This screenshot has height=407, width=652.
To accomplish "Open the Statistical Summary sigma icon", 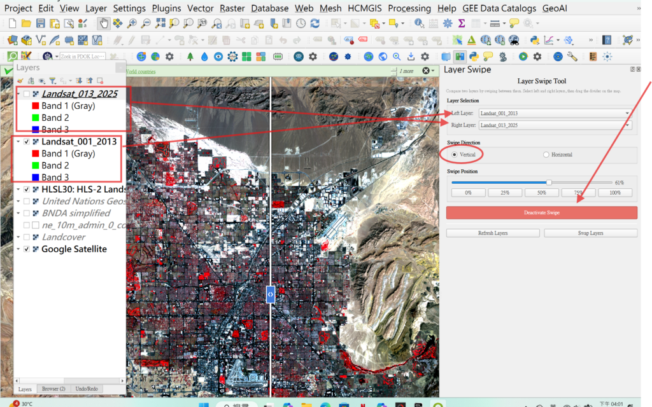I will coord(461,24).
